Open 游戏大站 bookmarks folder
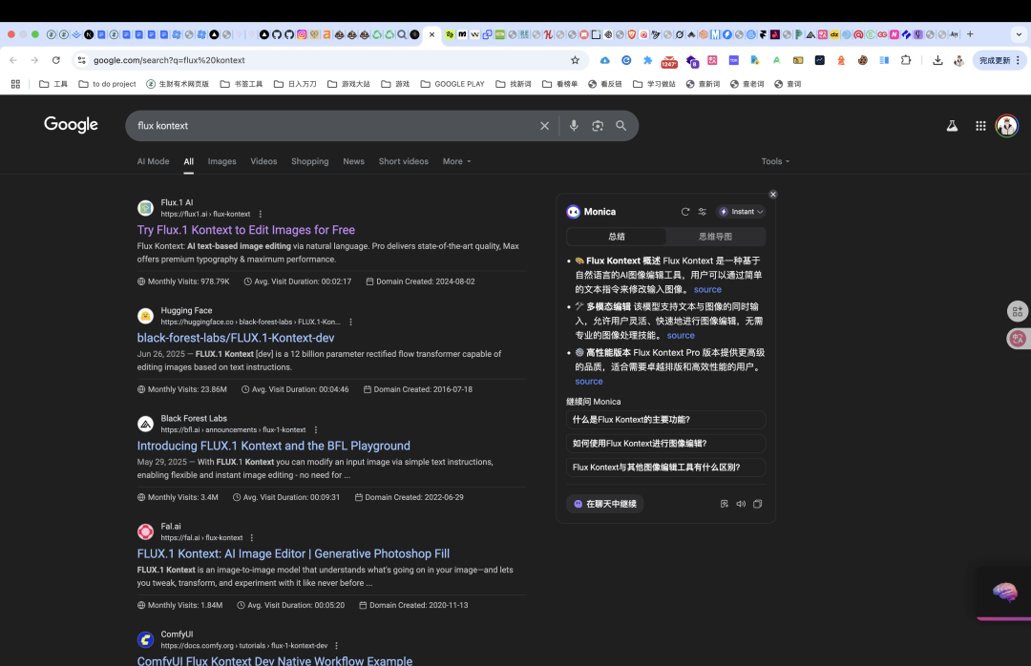This screenshot has width=1031, height=666. [348, 84]
